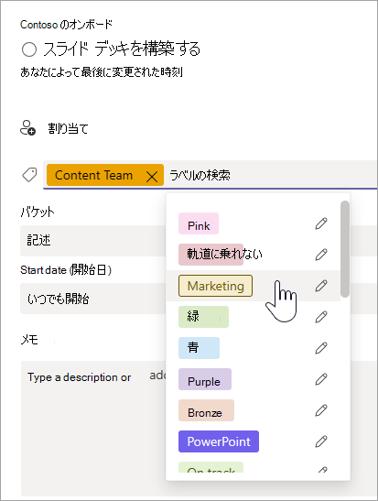Screen dimensions: 378x501
Task: Edit the 青 label name
Action: (321, 348)
